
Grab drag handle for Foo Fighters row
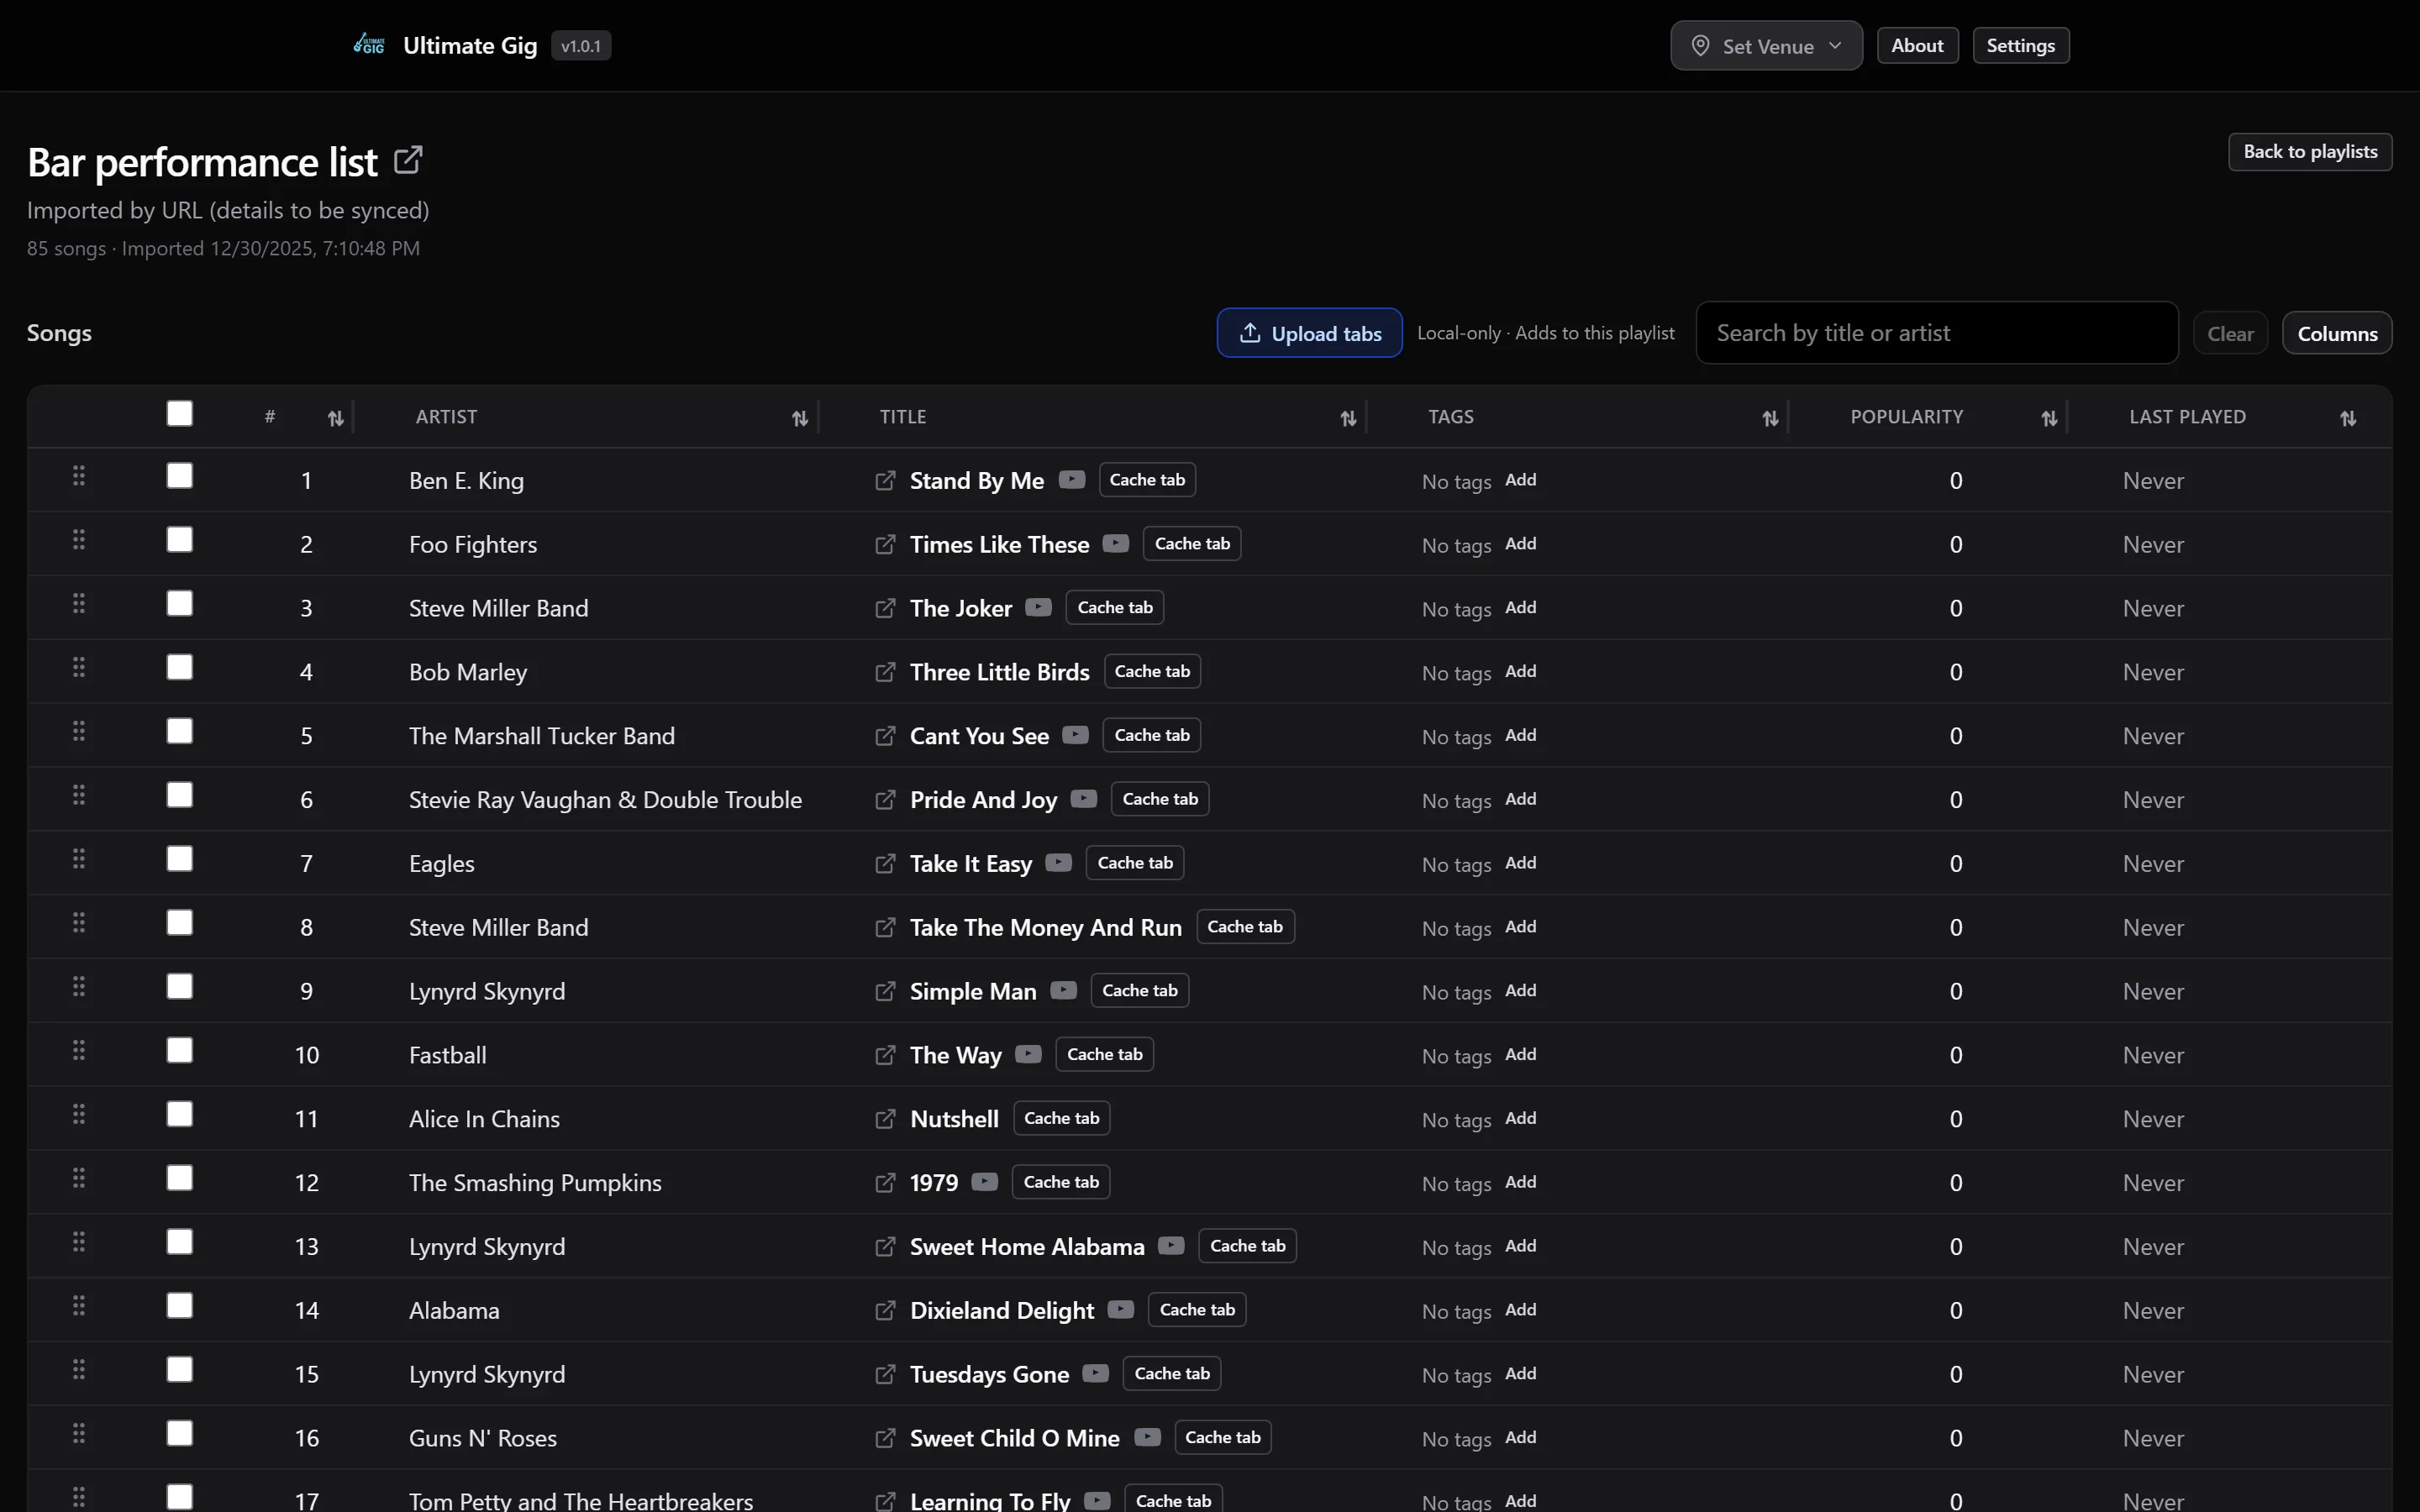pyautogui.click(x=79, y=541)
